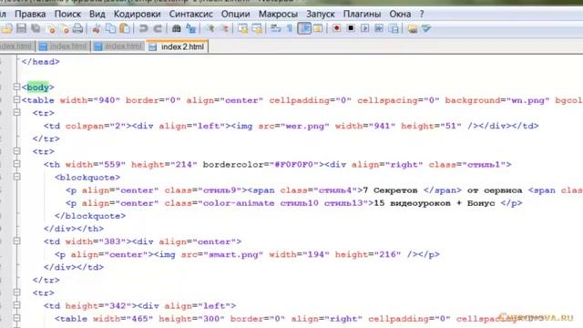This screenshot has width=583, height=328.
Task: Undo the last edit via toolbar arrow
Action: [x=143, y=28]
